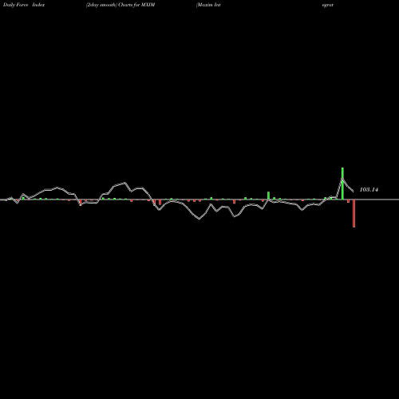The image size is (399, 399).
Task: Click the tallest green force index bar
Action: [x=342, y=184]
